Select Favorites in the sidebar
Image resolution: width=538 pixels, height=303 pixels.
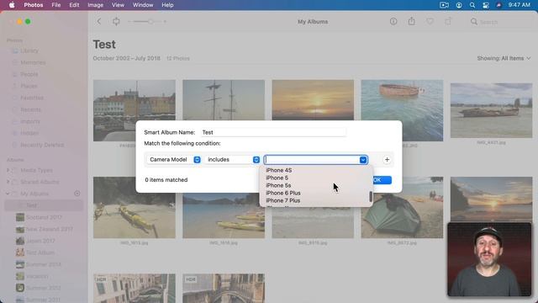pyautogui.click(x=32, y=98)
